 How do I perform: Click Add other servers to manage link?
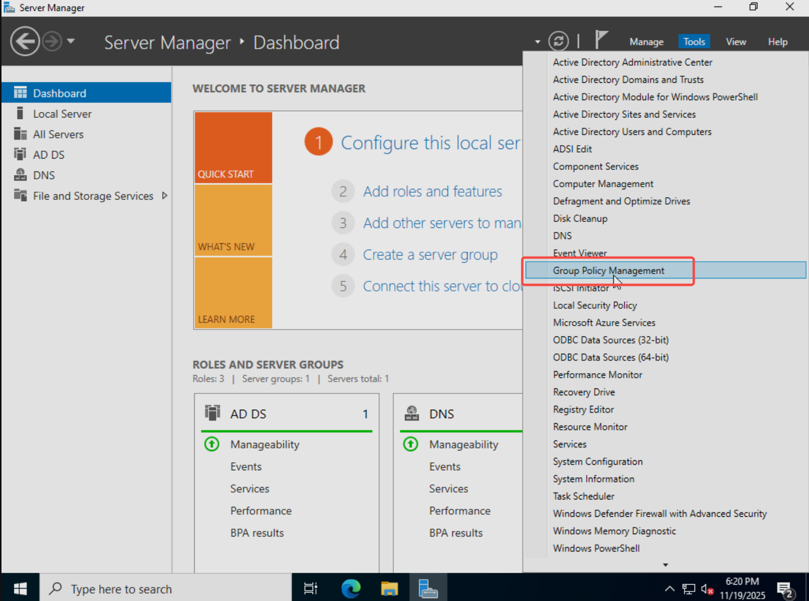(442, 223)
